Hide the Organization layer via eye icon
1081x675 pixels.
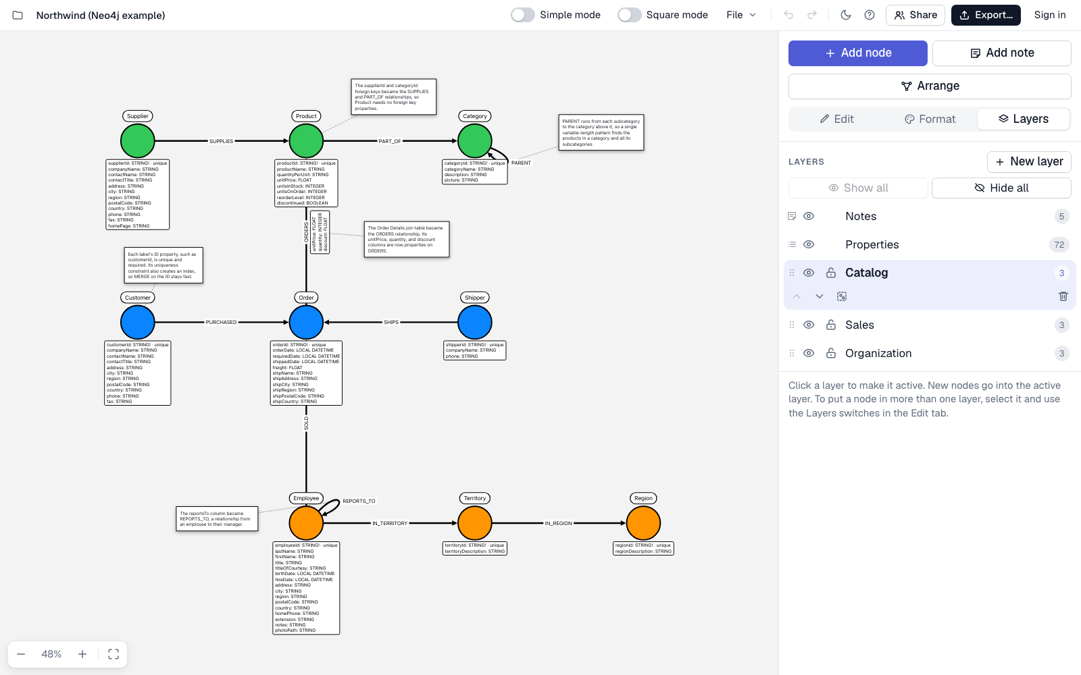[809, 353]
